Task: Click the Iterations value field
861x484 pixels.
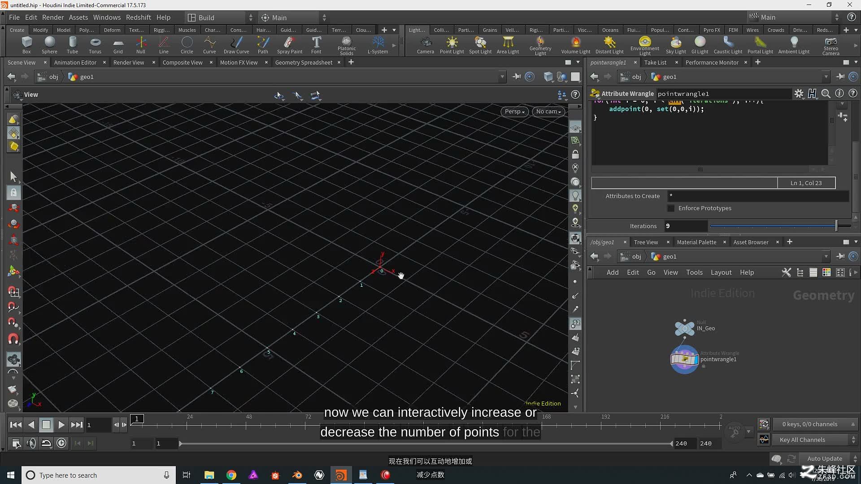Action: tap(685, 226)
